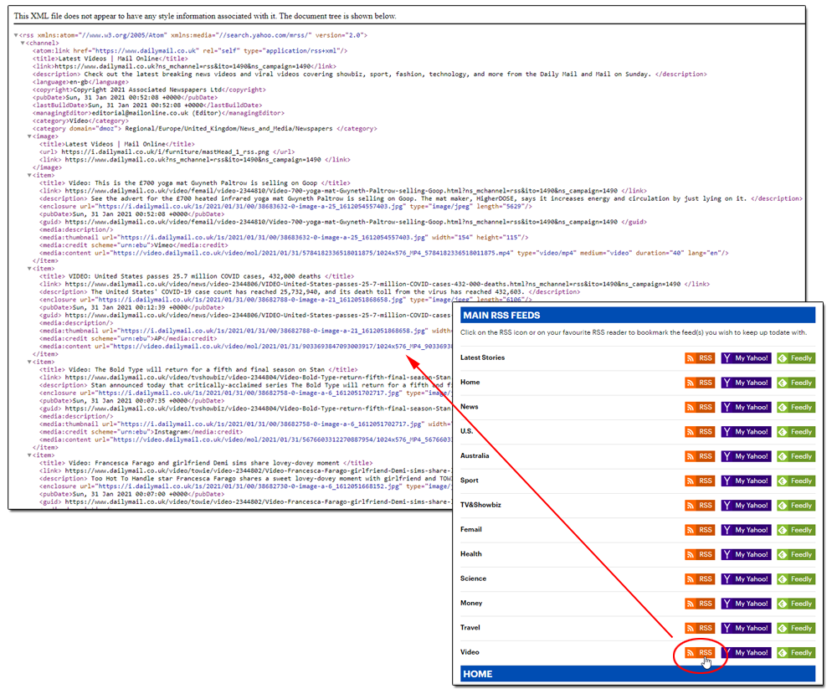The width and height of the screenshot is (837, 694).
Task: Open the Sport RSS feed
Action: click(x=699, y=481)
